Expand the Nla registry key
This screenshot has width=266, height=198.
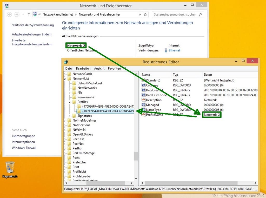pos(70,93)
